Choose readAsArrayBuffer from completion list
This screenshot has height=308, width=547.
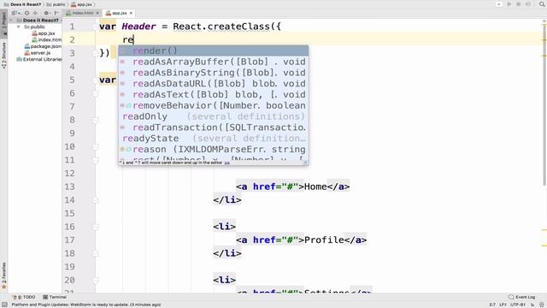click(x=213, y=62)
